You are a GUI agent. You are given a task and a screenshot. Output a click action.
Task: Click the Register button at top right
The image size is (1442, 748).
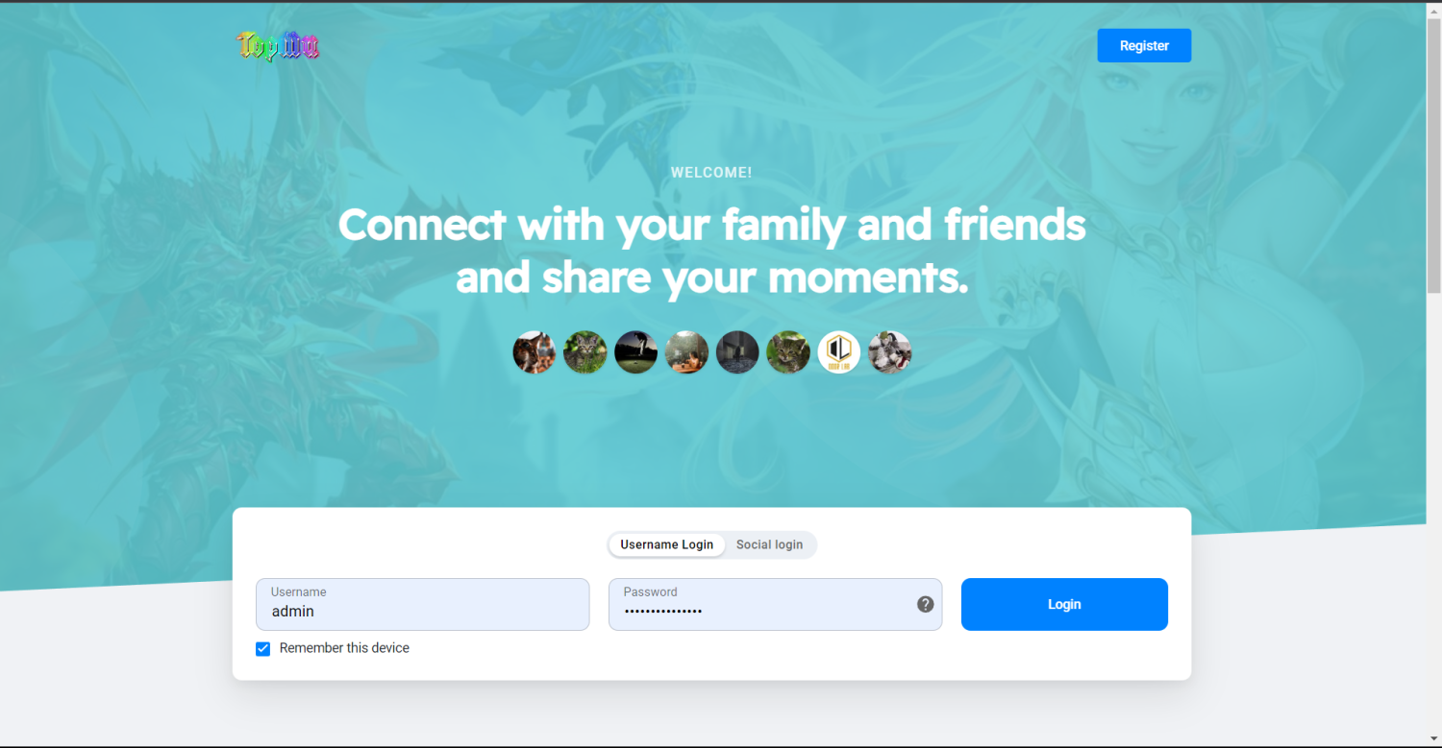click(1144, 45)
